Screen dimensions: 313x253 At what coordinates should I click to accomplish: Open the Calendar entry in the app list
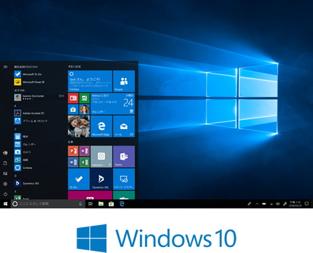pyautogui.click(x=25, y=144)
